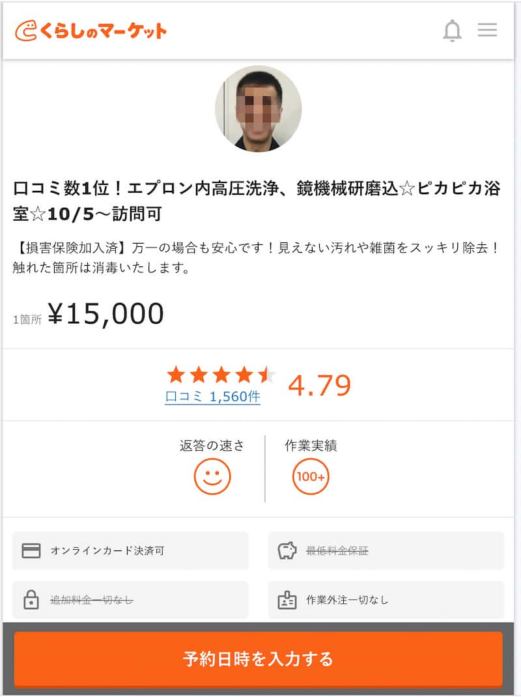This screenshot has width=521, height=697.
Task: Click the service title heading text
Action: (x=257, y=201)
